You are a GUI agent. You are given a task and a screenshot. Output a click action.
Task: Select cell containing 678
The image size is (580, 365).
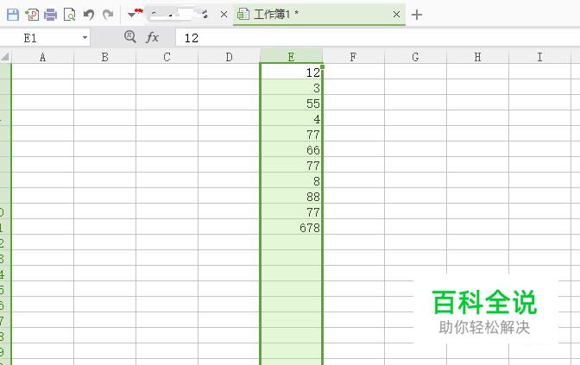pos(292,227)
